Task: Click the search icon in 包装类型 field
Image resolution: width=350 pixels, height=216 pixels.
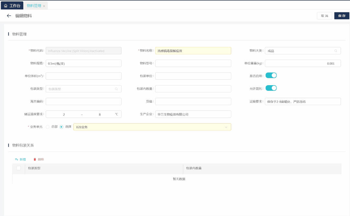Action: tap(116, 89)
